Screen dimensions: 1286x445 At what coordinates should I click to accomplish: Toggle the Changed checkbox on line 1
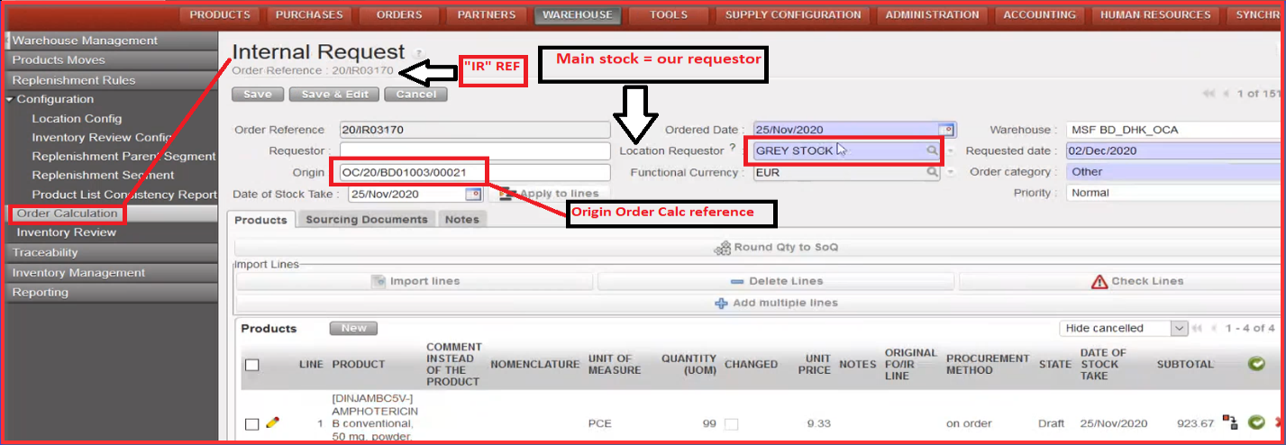point(732,423)
